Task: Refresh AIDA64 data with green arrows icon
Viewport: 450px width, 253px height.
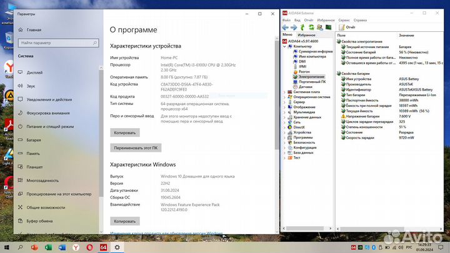Action: click(311, 27)
